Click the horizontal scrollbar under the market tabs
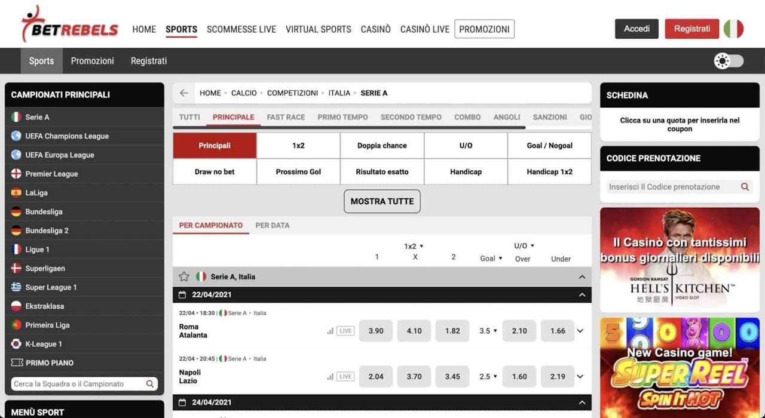Image resolution: width=765 pixels, height=418 pixels. tap(350, 127)
